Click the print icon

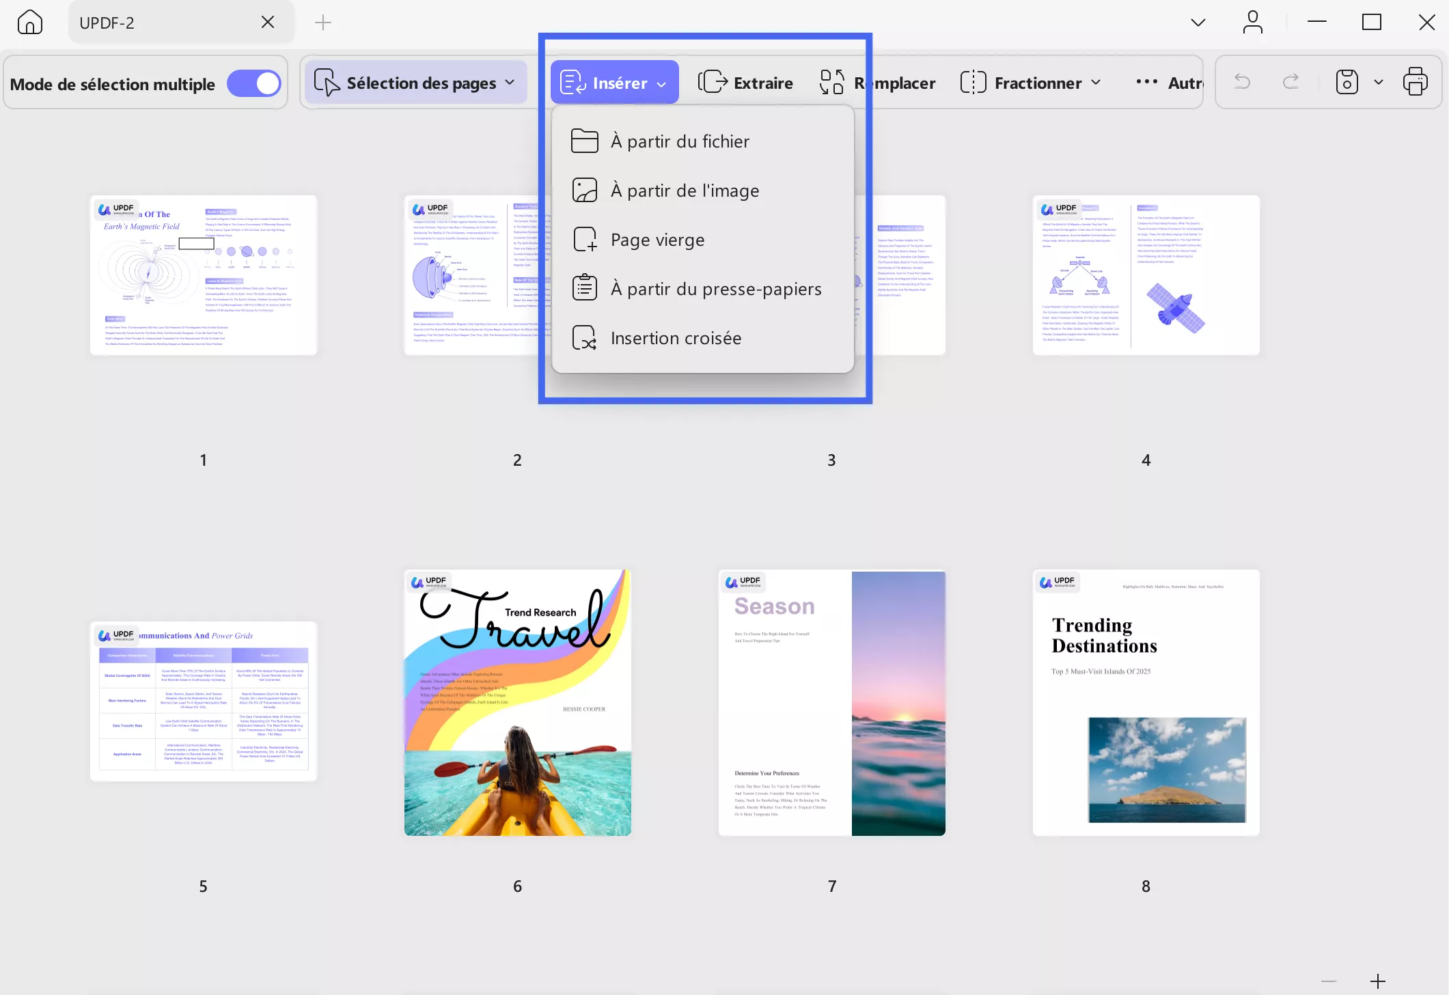point(1415,83)
